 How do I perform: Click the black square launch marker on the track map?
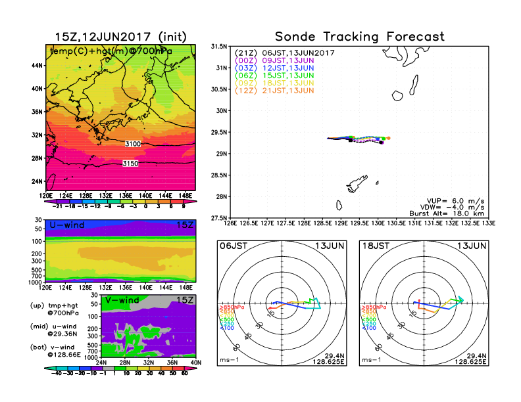click(x=351, y=141)
